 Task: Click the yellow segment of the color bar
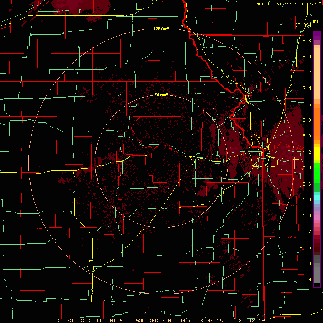pyautogui.click(x=317, y=154)
